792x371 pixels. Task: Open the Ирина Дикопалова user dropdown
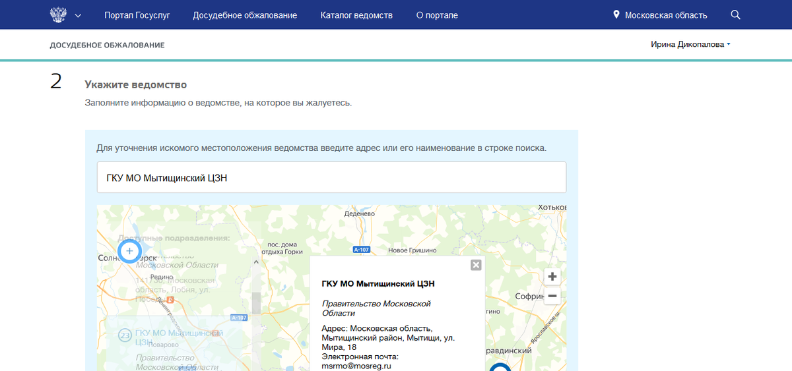[690, 44]
